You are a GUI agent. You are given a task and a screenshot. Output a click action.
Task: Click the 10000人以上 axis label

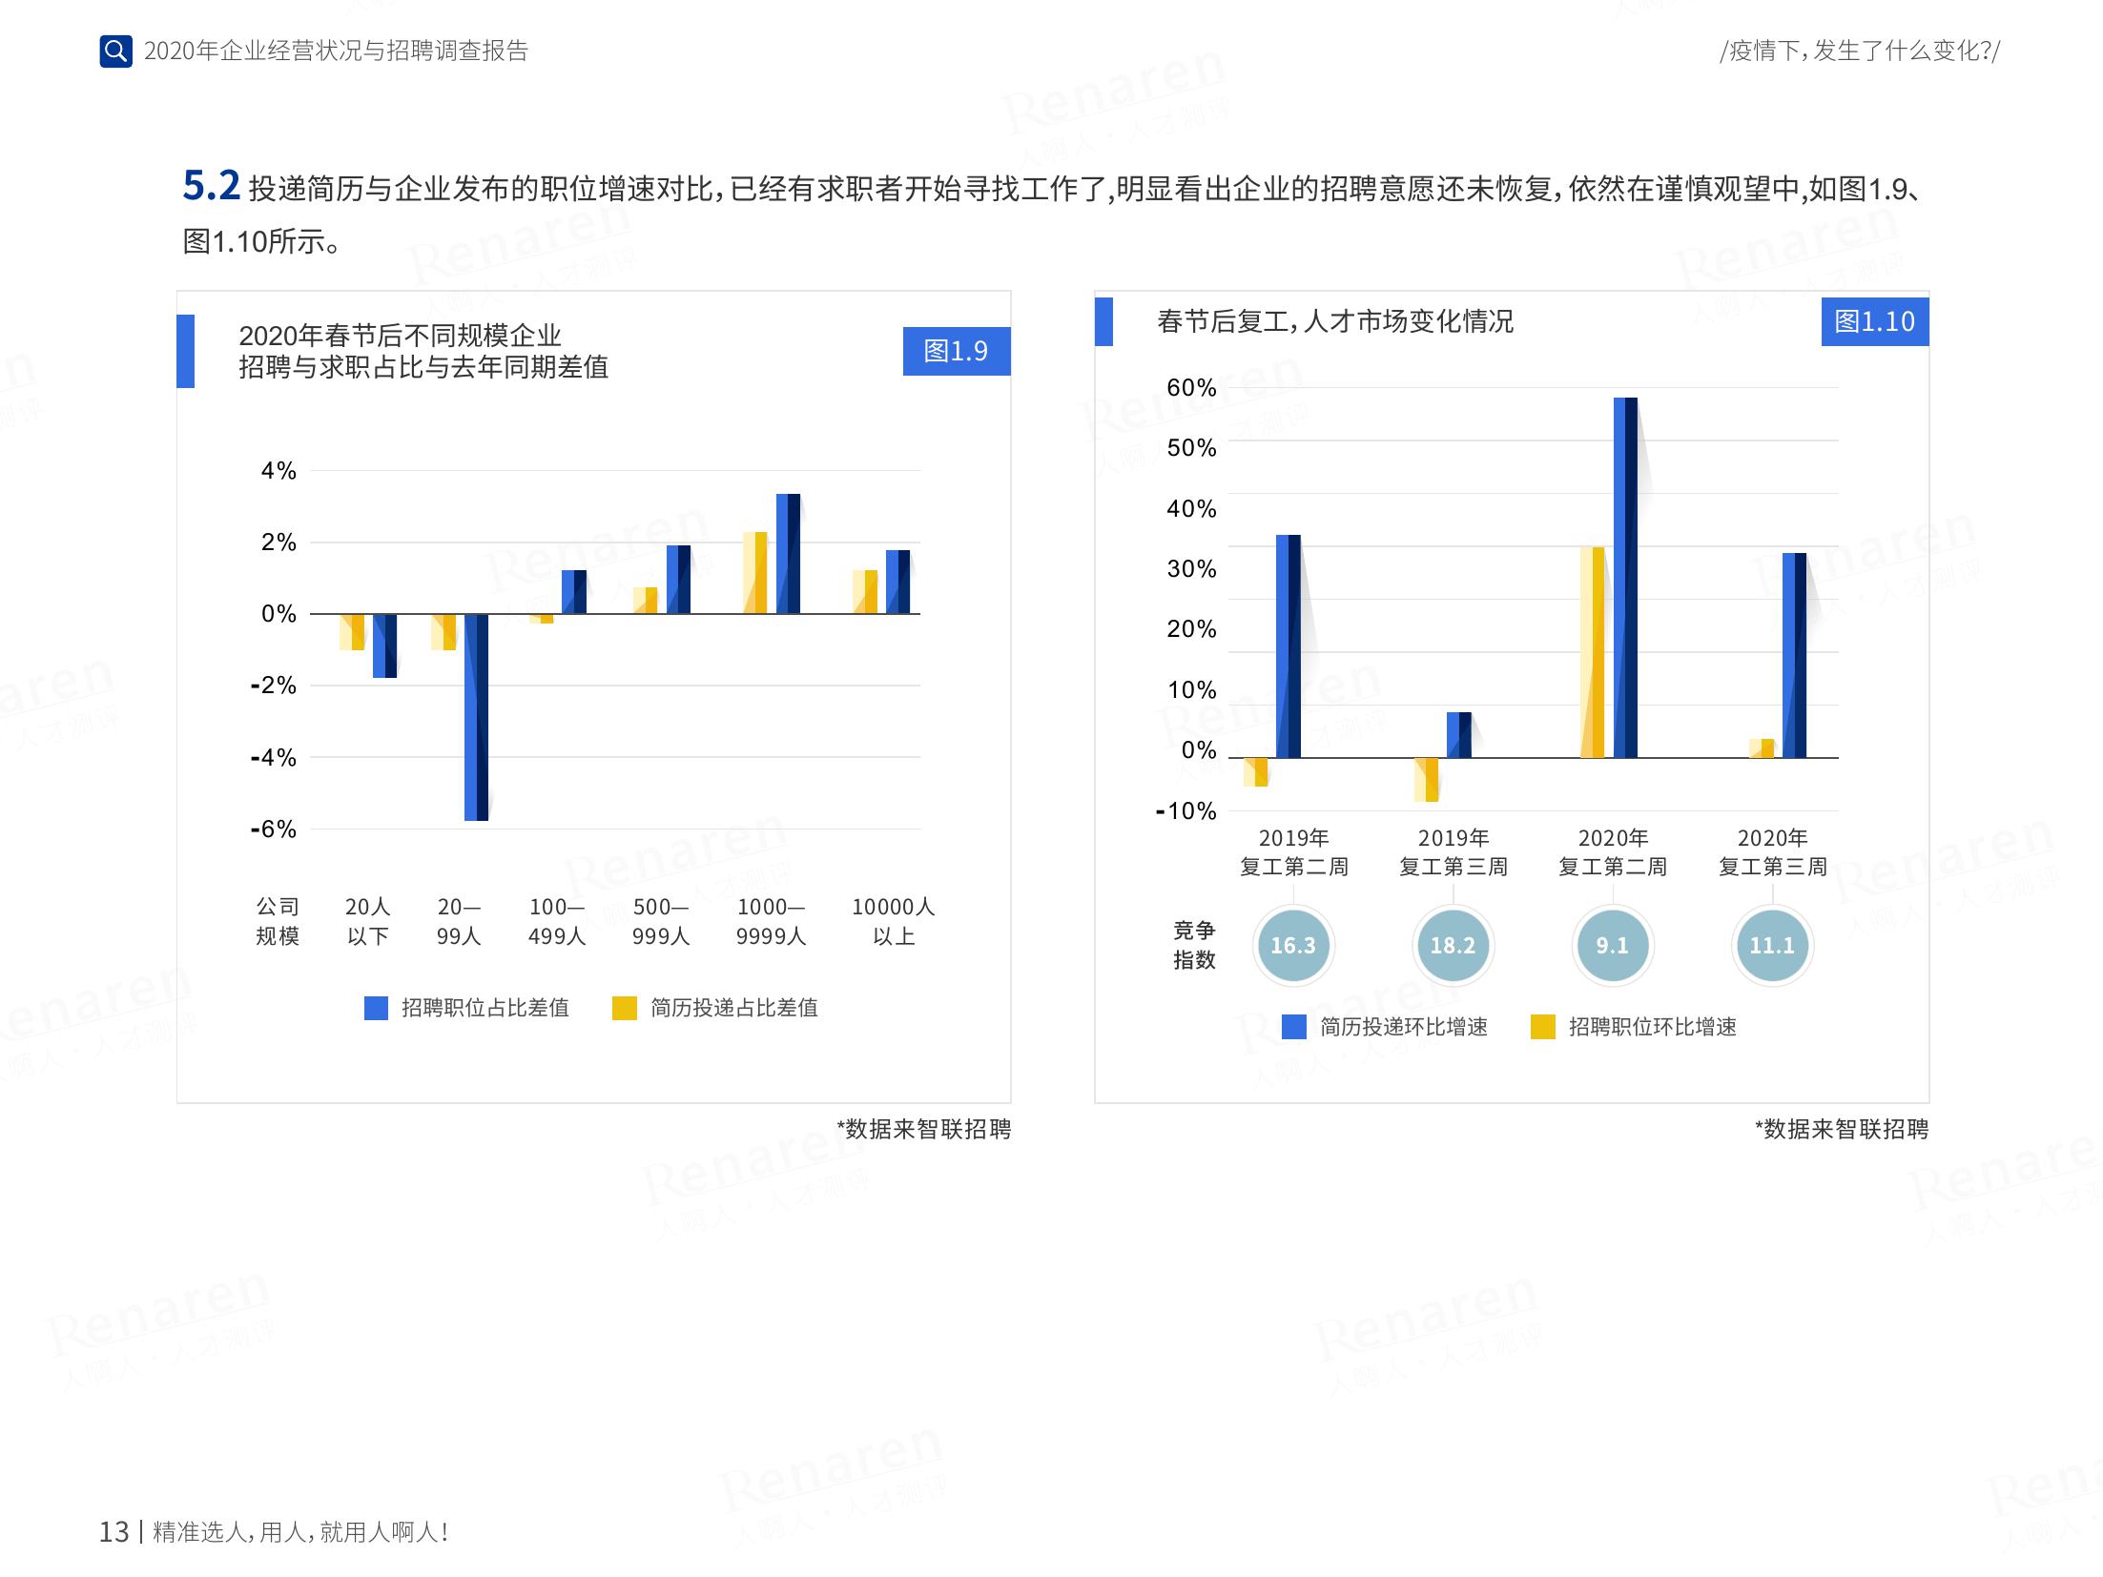tap(893, 921)
